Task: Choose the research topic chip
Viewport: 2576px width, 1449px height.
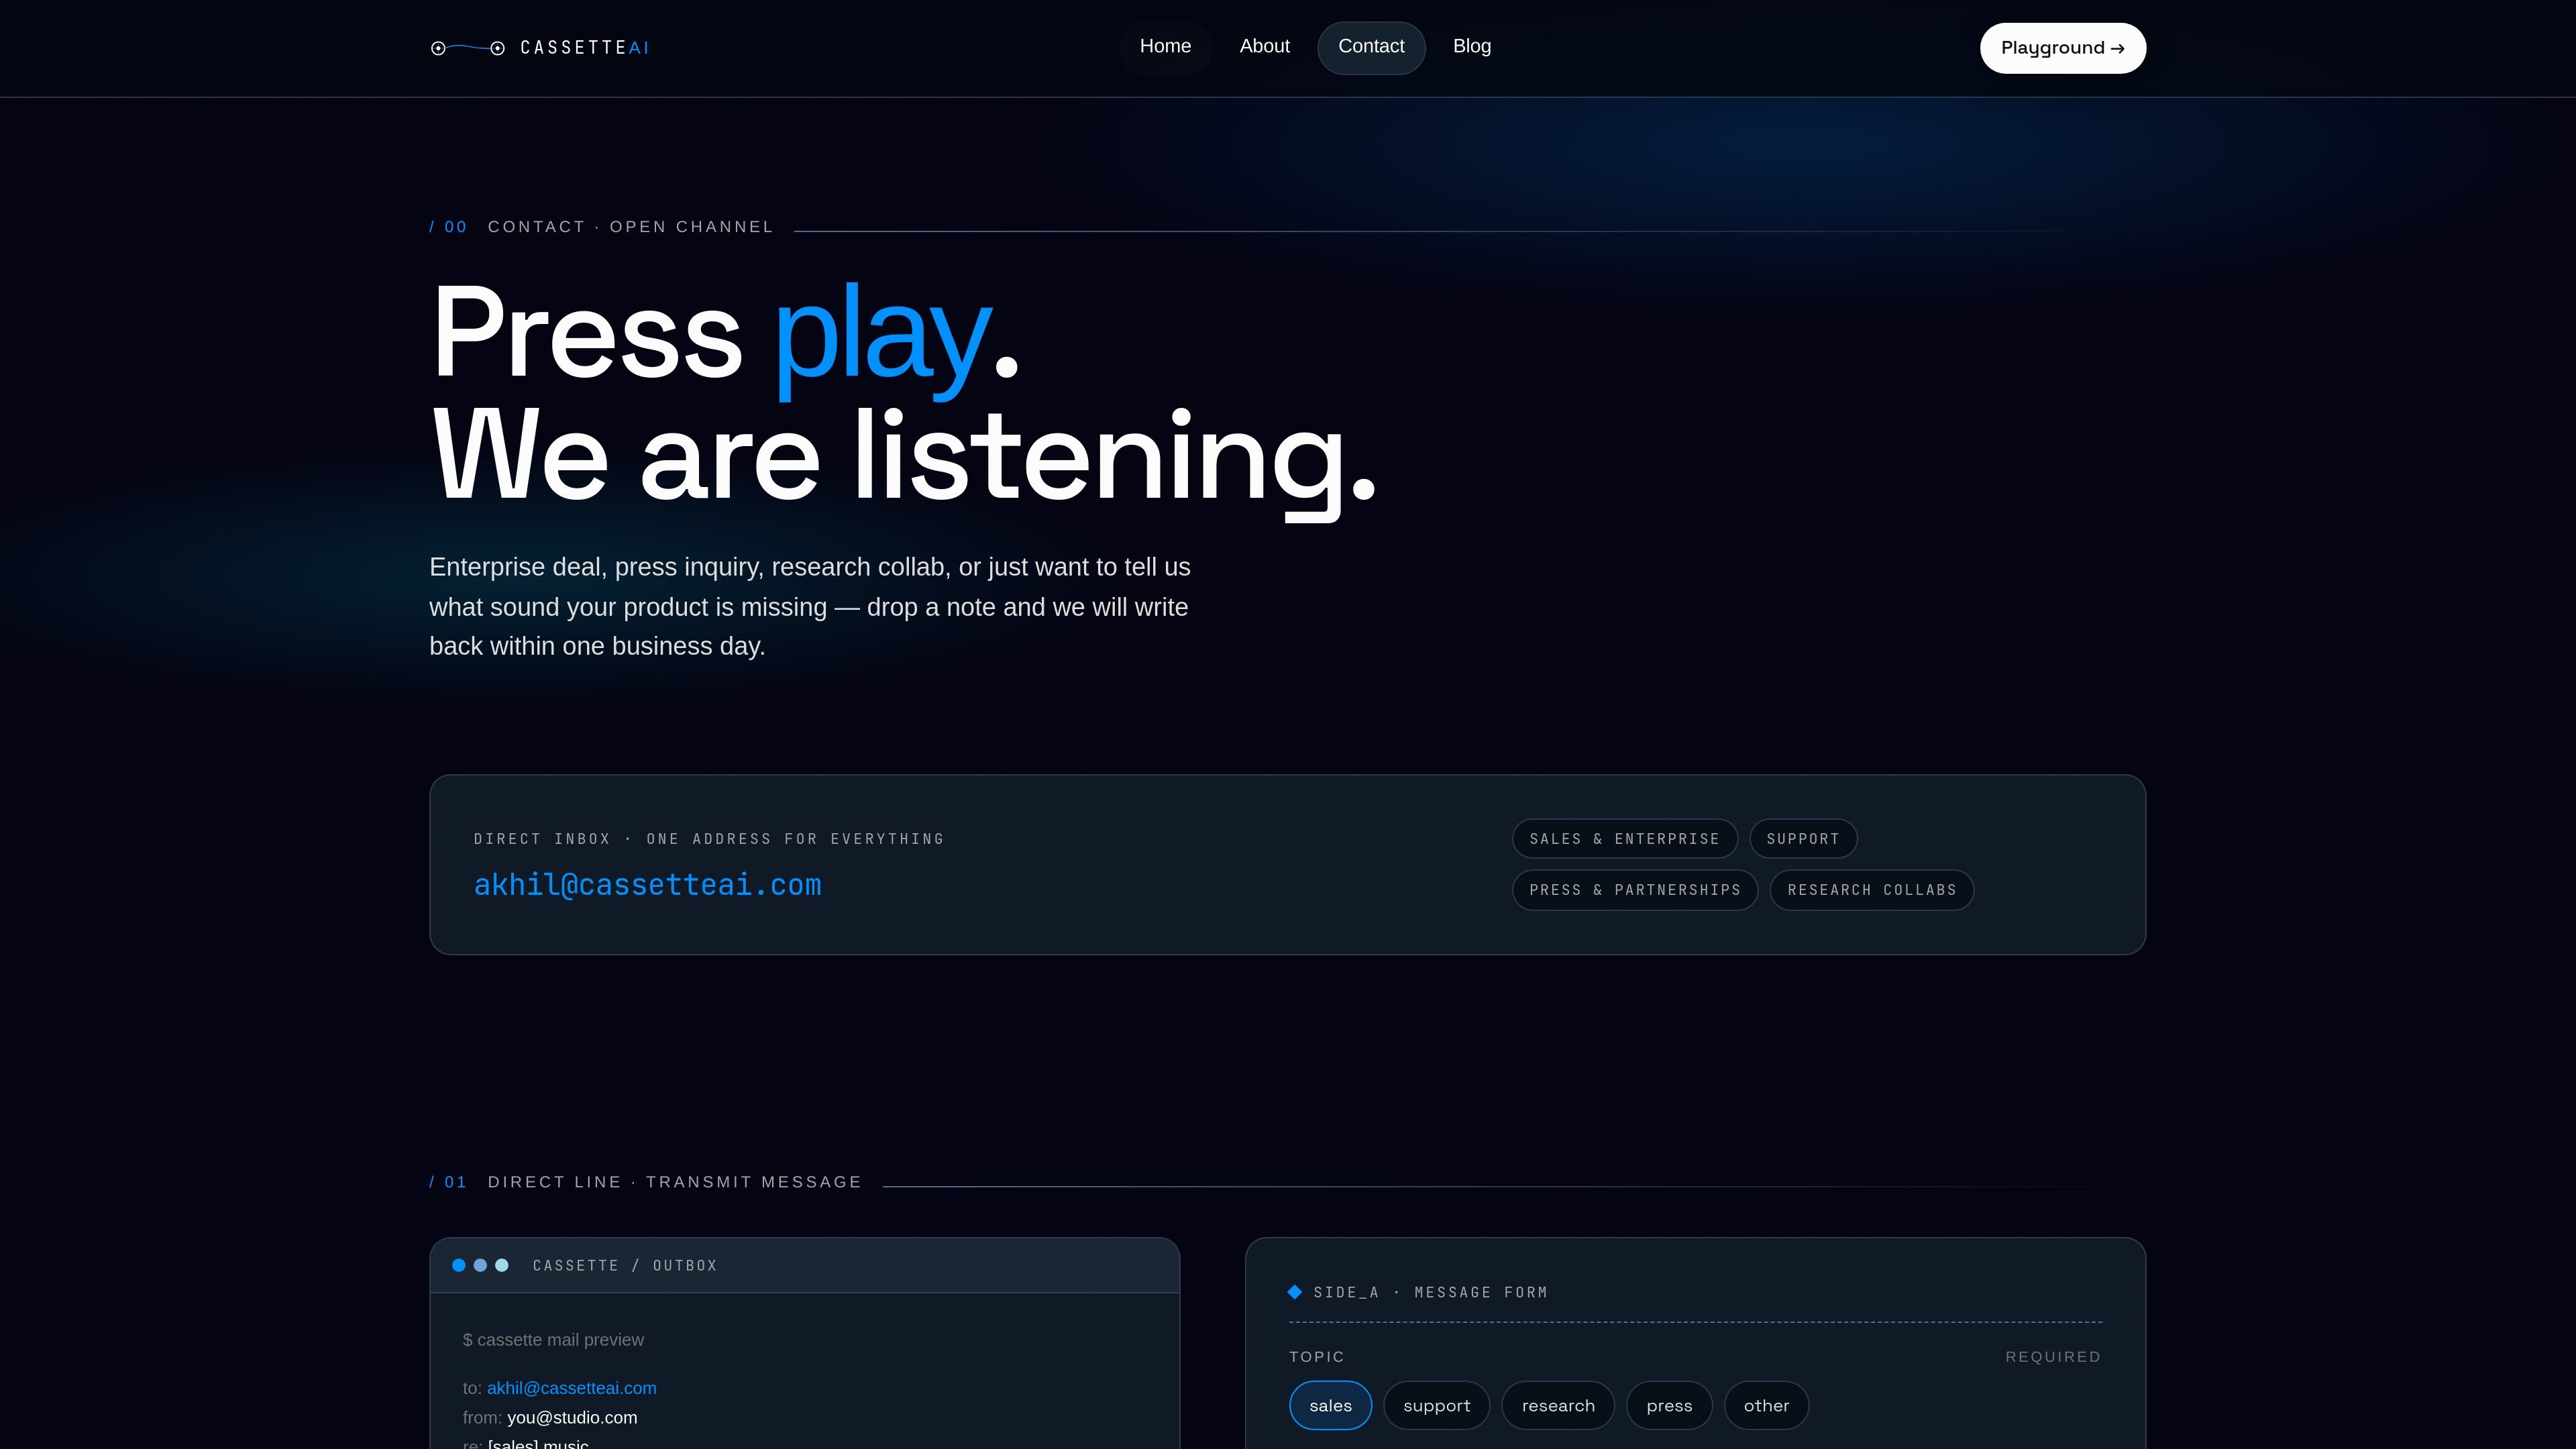Action: (1558, 1405)
